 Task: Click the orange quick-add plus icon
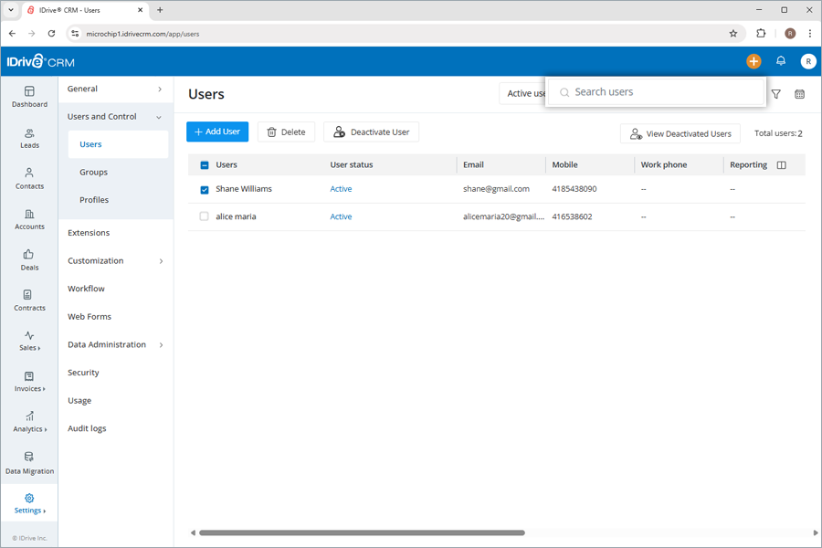point(753,61)
